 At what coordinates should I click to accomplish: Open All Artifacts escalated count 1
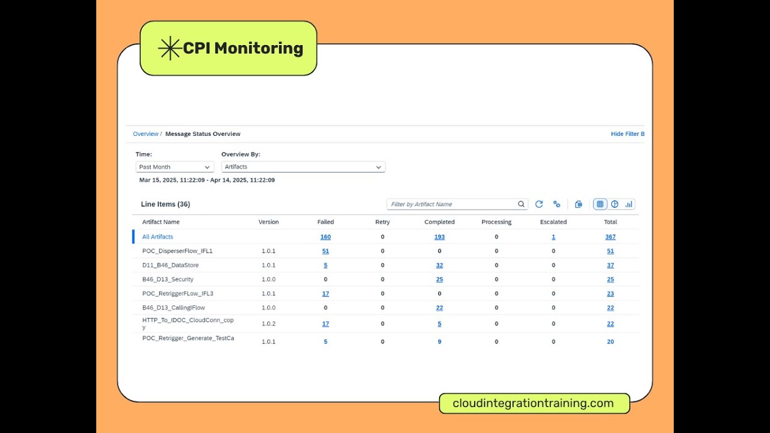pos(553,237)
